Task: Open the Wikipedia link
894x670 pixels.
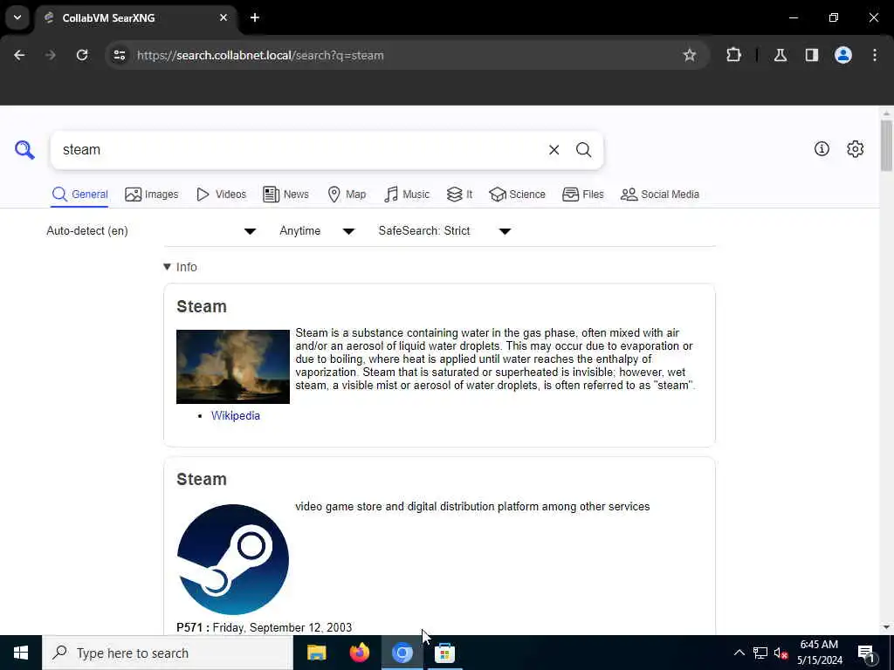Action: (x=236, y=415)
